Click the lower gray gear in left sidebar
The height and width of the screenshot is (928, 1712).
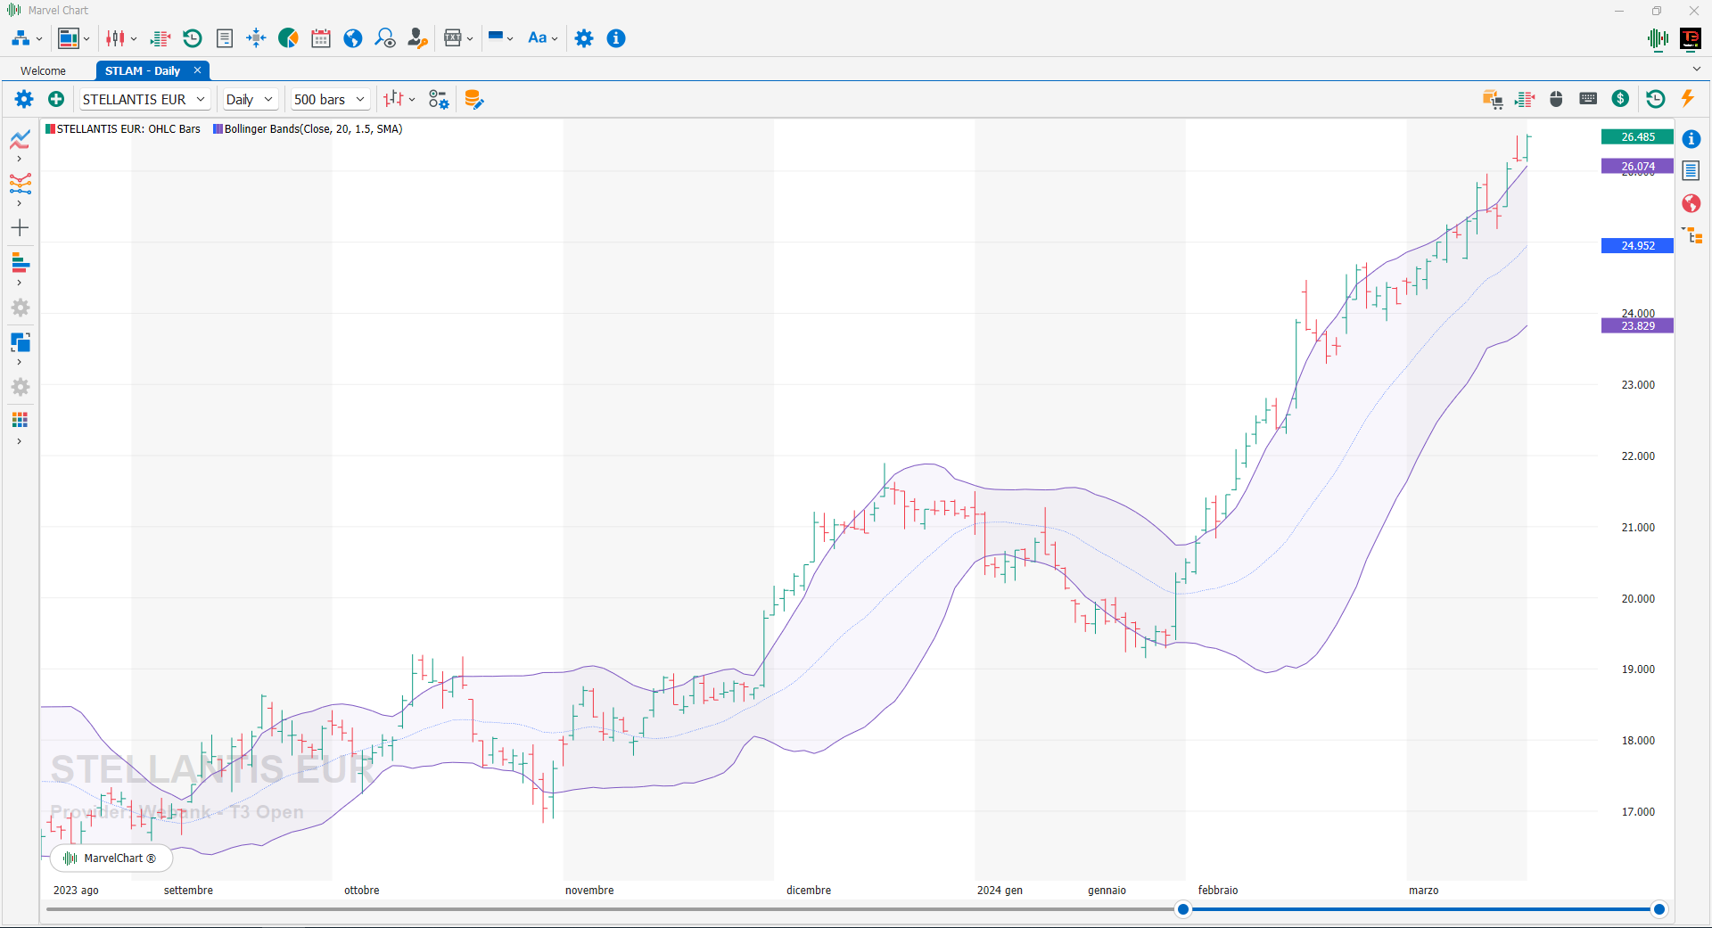point(21,387)
